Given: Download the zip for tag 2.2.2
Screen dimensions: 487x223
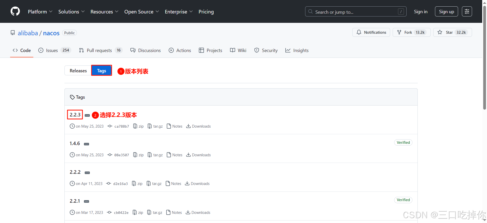Looking at the screenshot, I should (137, 183).
